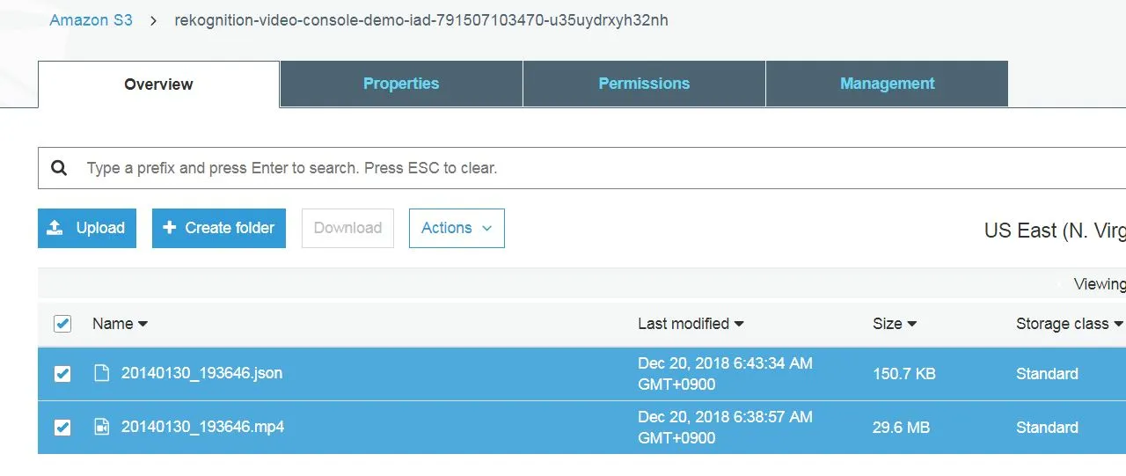Click the breadcrumb chevron after Amazon S3

pos(154,20)
